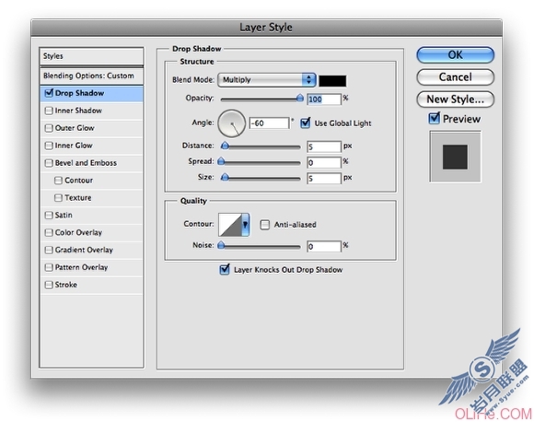Screen dimensions: 534x422
Task: Open the Blend Mode Multiply dropdown
Action: 267,80
